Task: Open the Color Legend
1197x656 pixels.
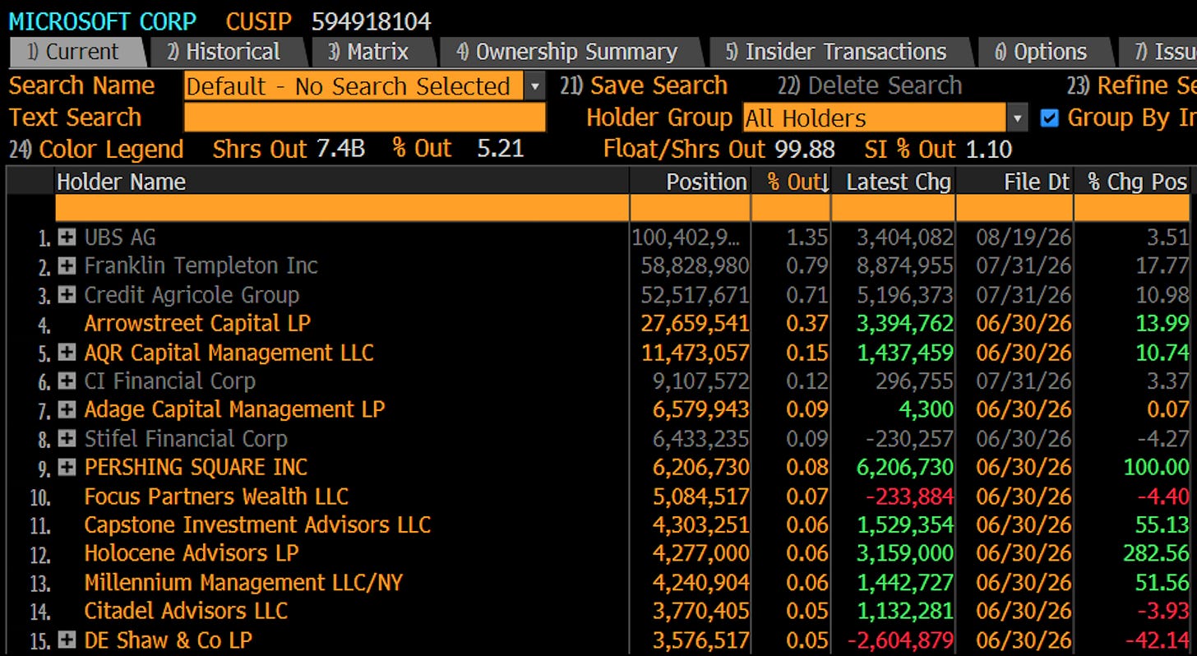Action: [96, 150]
